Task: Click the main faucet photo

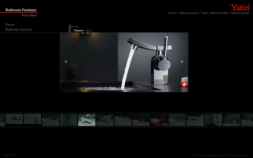Action: [x=124, y=62]
